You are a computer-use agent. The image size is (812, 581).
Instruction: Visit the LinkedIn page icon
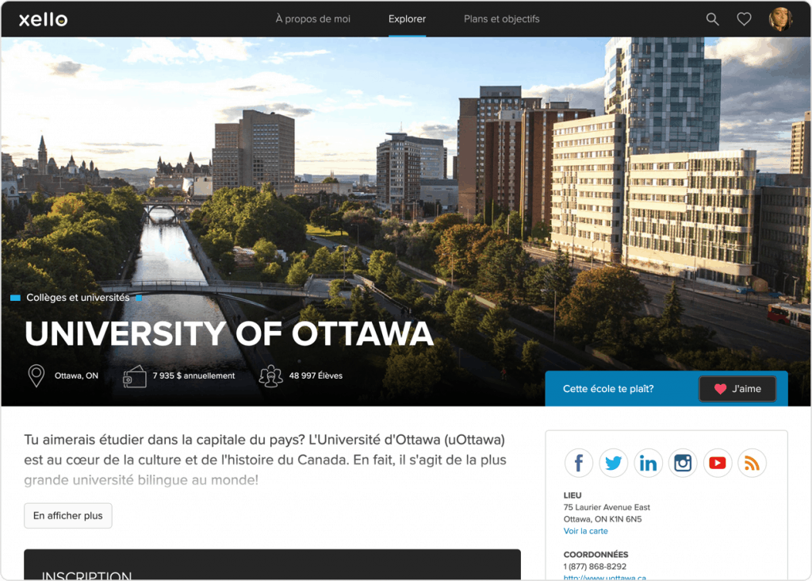(648, 463)
